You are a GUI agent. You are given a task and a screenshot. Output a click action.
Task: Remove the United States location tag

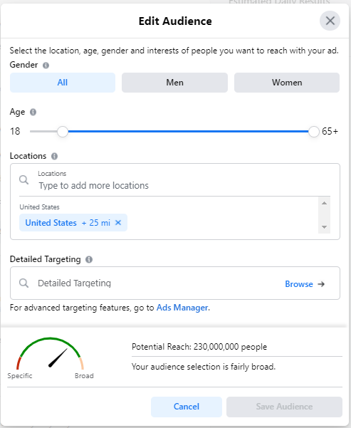click(118, 222)
